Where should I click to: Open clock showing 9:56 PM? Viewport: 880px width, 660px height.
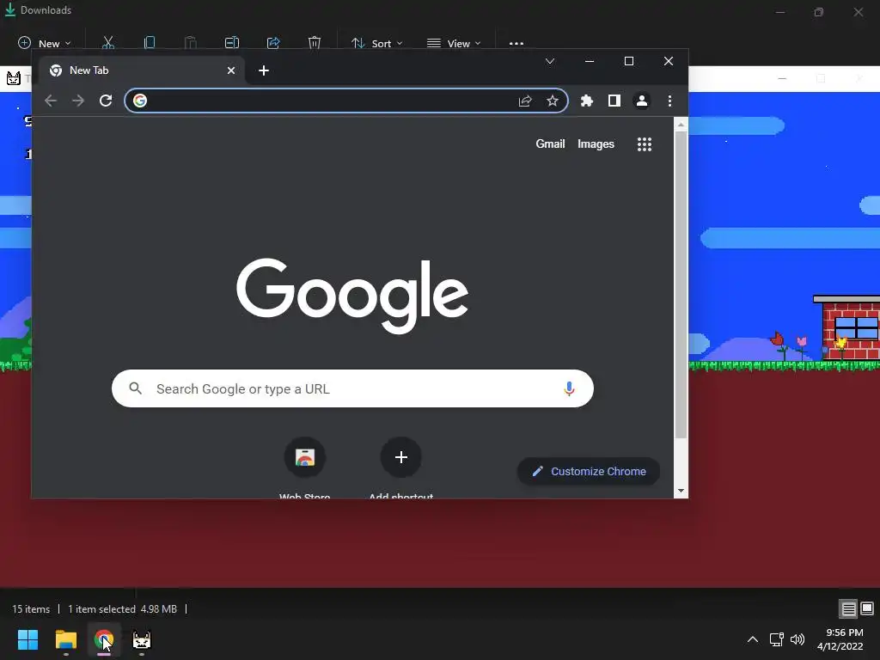coord(840,639)
